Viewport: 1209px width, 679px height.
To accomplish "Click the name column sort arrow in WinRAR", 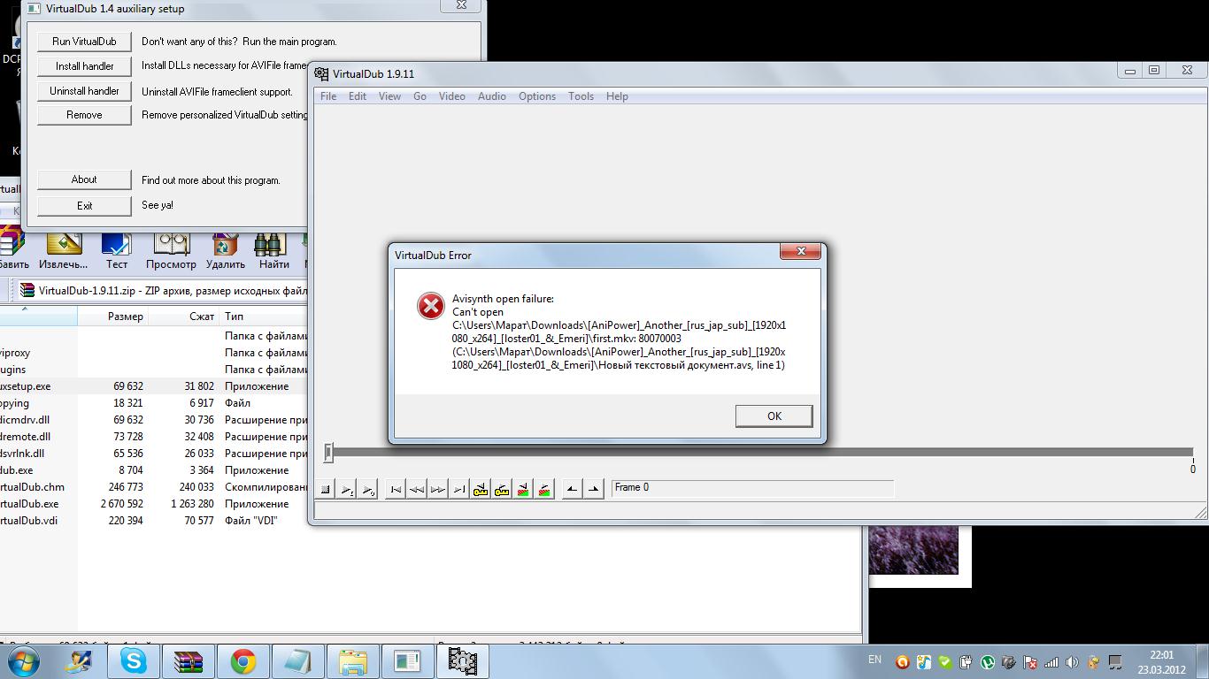I will point(24,309).
